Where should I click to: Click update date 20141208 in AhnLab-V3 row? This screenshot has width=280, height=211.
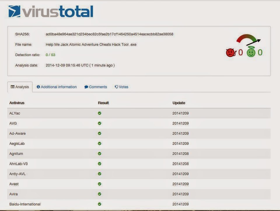pos(181,164)
